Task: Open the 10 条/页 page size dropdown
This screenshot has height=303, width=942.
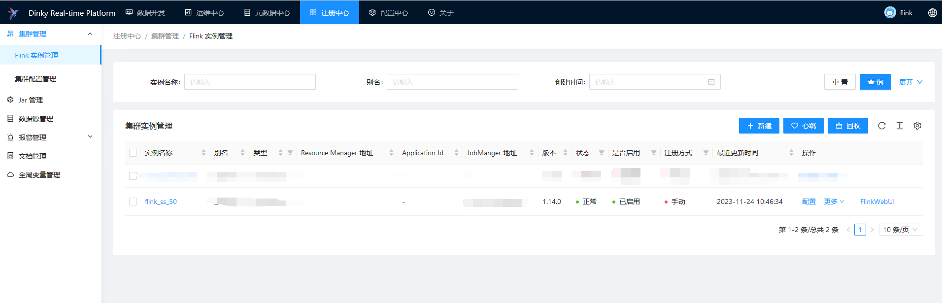Action: tap(900, 230)
